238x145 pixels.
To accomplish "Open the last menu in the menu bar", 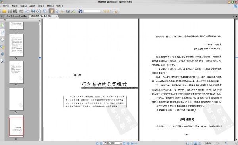I will click(x=59, y=6).
